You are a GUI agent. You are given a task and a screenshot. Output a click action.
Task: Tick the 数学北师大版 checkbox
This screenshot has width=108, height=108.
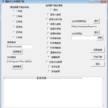(47, 19)
